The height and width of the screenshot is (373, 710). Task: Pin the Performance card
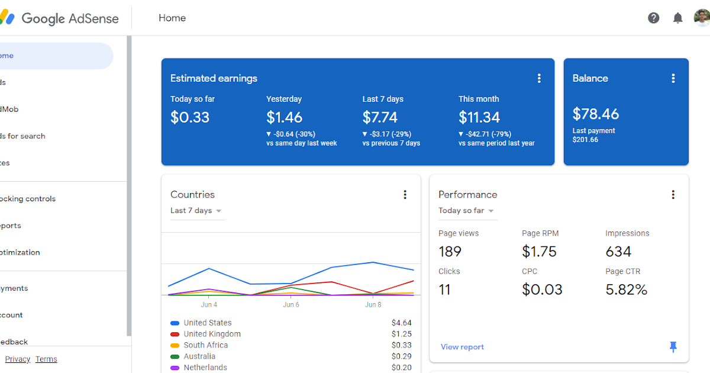coord(673,347)
